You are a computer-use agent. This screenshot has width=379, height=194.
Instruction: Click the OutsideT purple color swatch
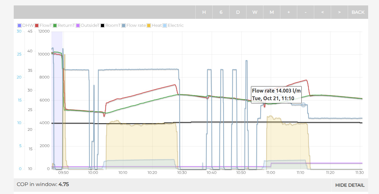point(78,26)
